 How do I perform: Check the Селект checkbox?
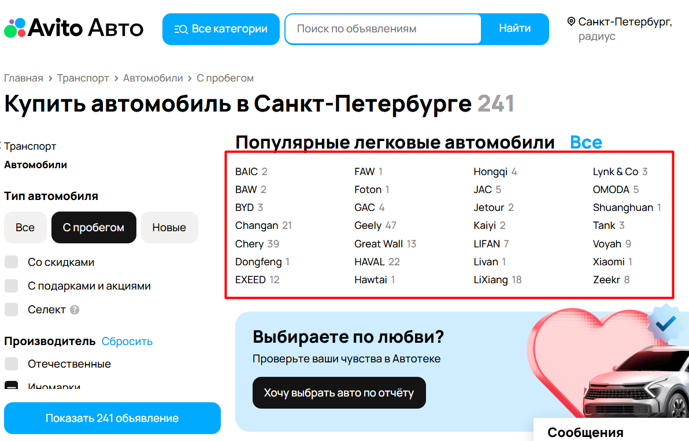click(11, 310)
